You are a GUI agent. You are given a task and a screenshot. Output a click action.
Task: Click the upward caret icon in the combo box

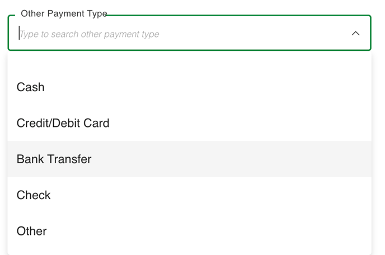pyautogui.click(x=355, y=34)
